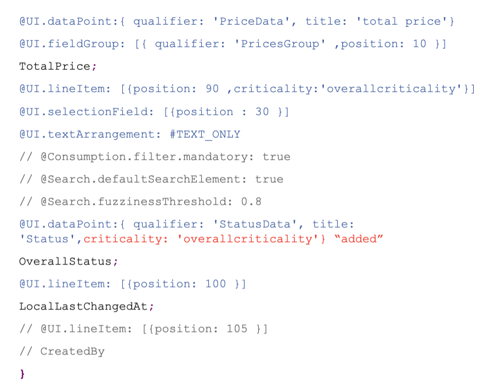The height and width of the screenshot is (384, 489).
Task: Click the OverallStatus field name
Action: (65, 262)
